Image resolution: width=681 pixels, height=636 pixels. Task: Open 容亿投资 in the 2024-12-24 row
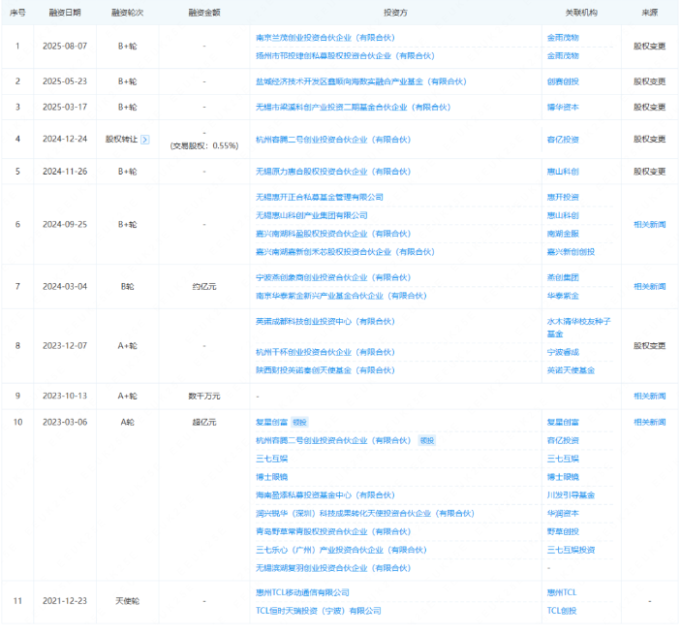pyautogui.click(x=563, y=140)
